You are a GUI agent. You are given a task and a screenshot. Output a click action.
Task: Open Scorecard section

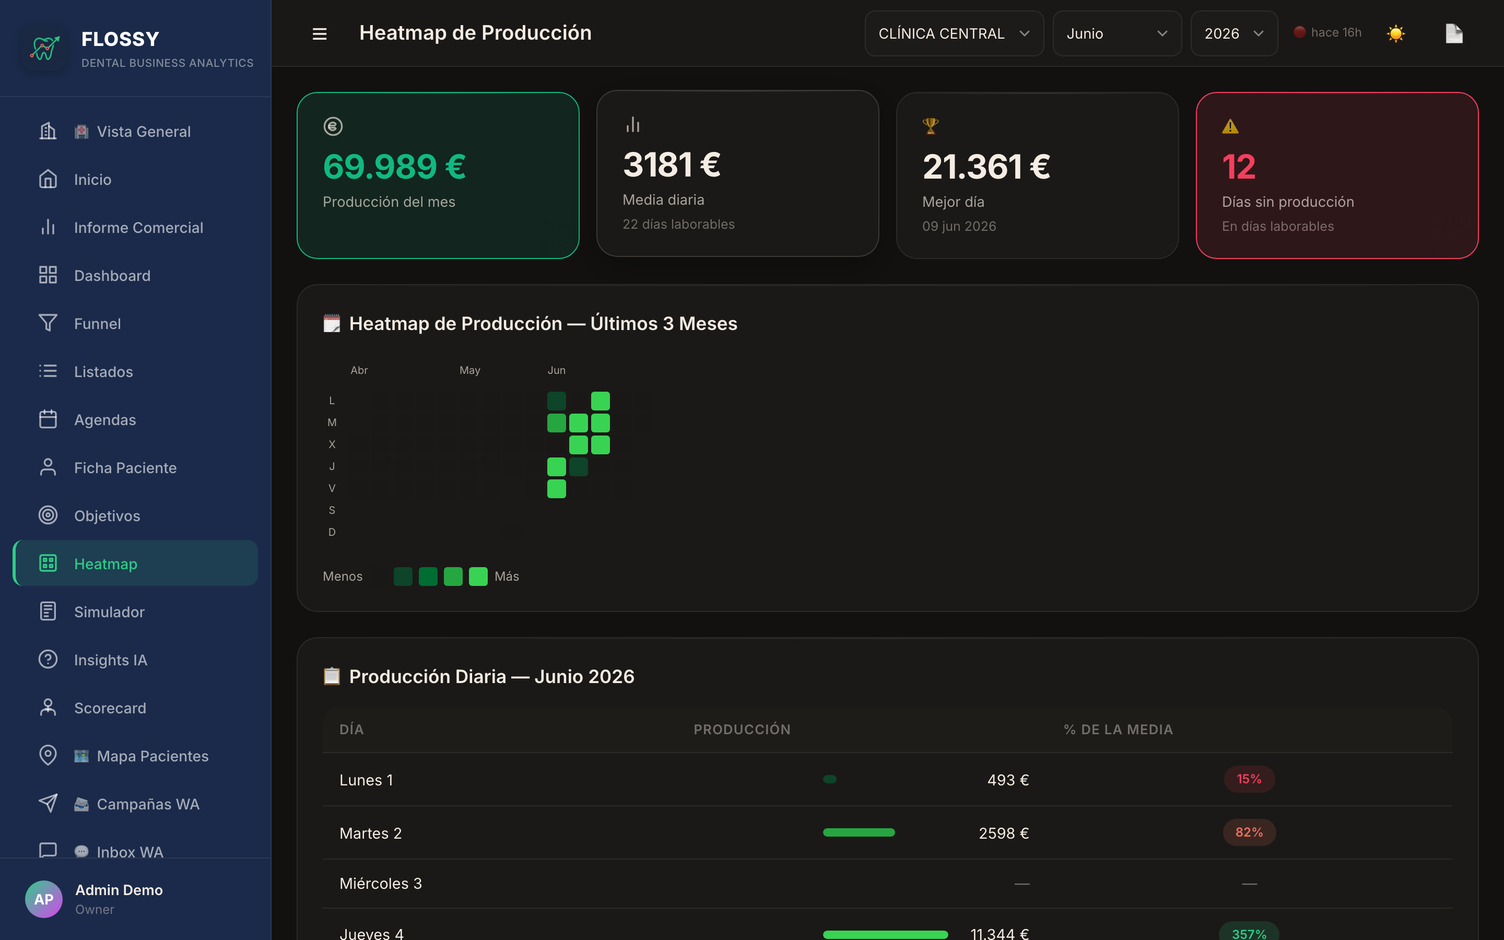(x=135, y=708)
